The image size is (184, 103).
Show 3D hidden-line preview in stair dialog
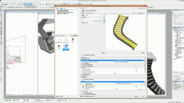104,19
